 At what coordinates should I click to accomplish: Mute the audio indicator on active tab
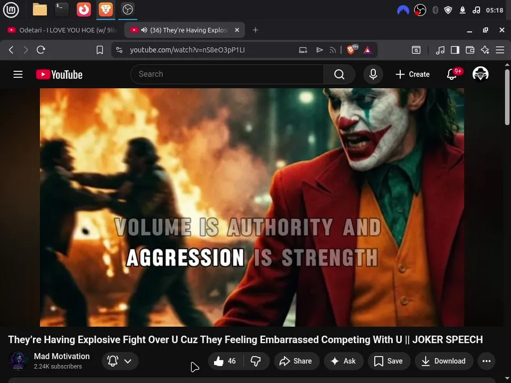144,30
